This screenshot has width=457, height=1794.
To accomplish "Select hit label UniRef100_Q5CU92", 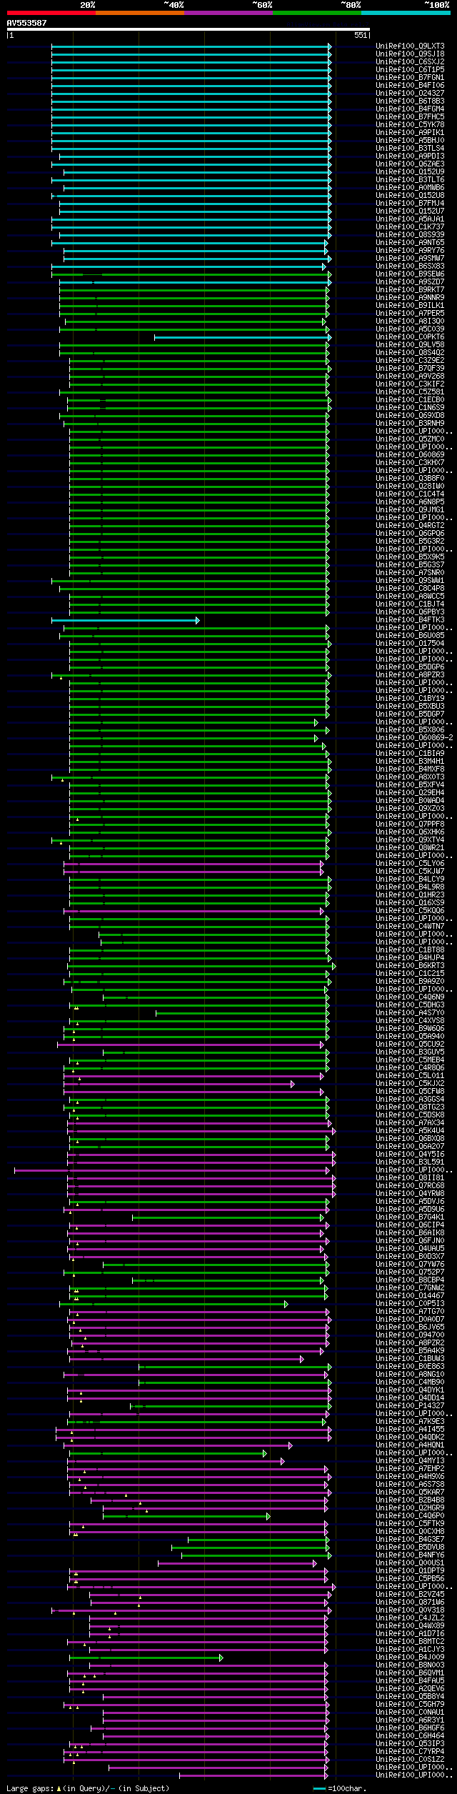I will click(410, 1045).
